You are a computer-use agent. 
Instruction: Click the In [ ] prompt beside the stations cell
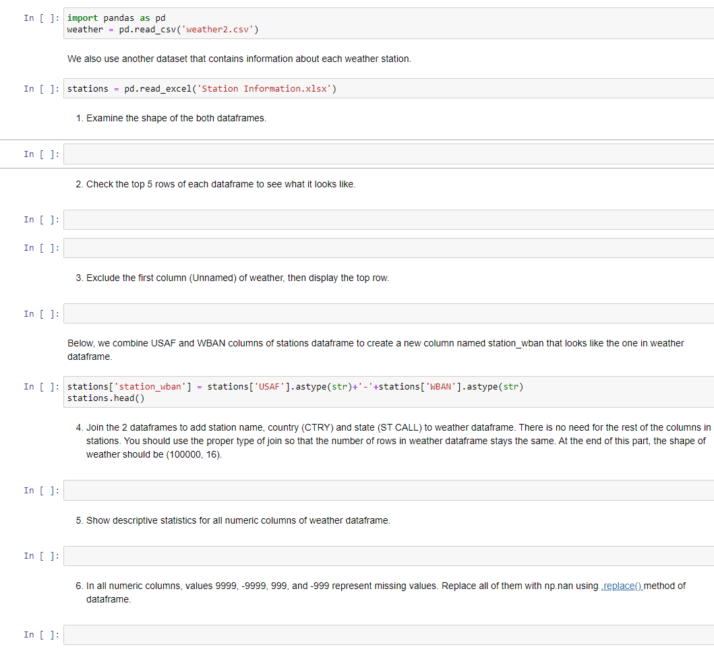tap(38, 88)
